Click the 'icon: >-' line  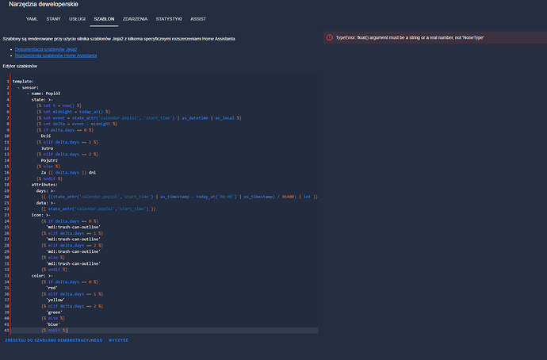pos(40,215)
